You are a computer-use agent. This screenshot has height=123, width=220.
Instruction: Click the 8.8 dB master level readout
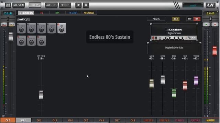[x=210, y=13]
